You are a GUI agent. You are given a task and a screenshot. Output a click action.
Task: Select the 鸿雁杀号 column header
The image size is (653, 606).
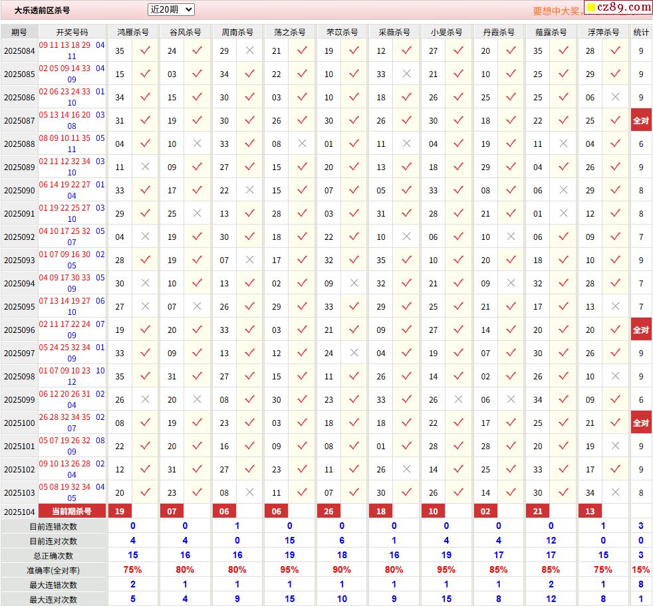coord(133,32)
